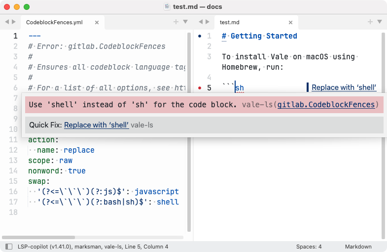The width and height of the screenshot is (387, 252).
Task: Open the gitlab.CodeblockFences rule link
Action: tap(326, 105)
